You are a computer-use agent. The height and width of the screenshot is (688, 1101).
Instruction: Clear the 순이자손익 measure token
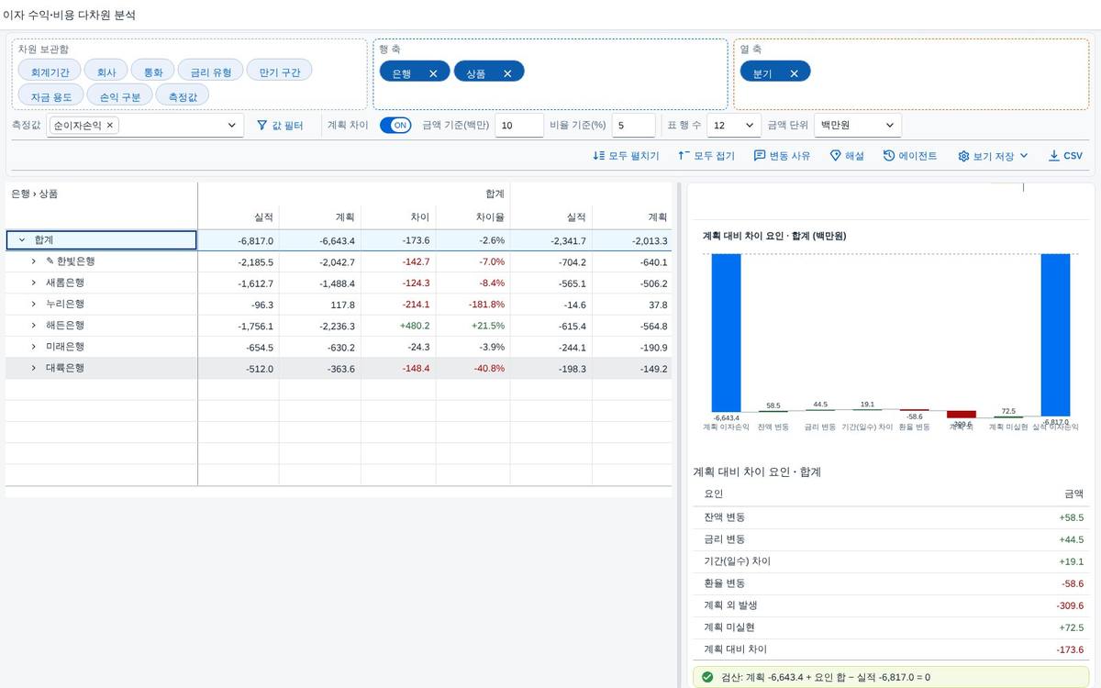110,125
